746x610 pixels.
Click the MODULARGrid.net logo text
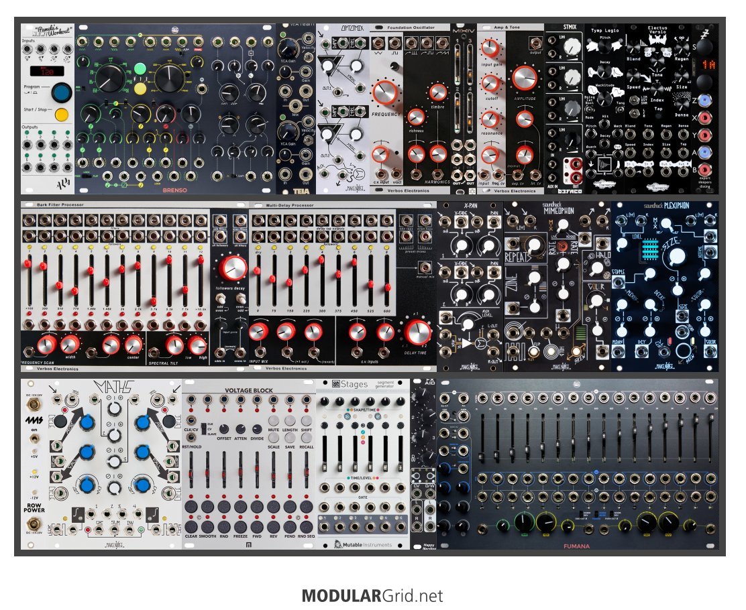click(x=372, y=596)
